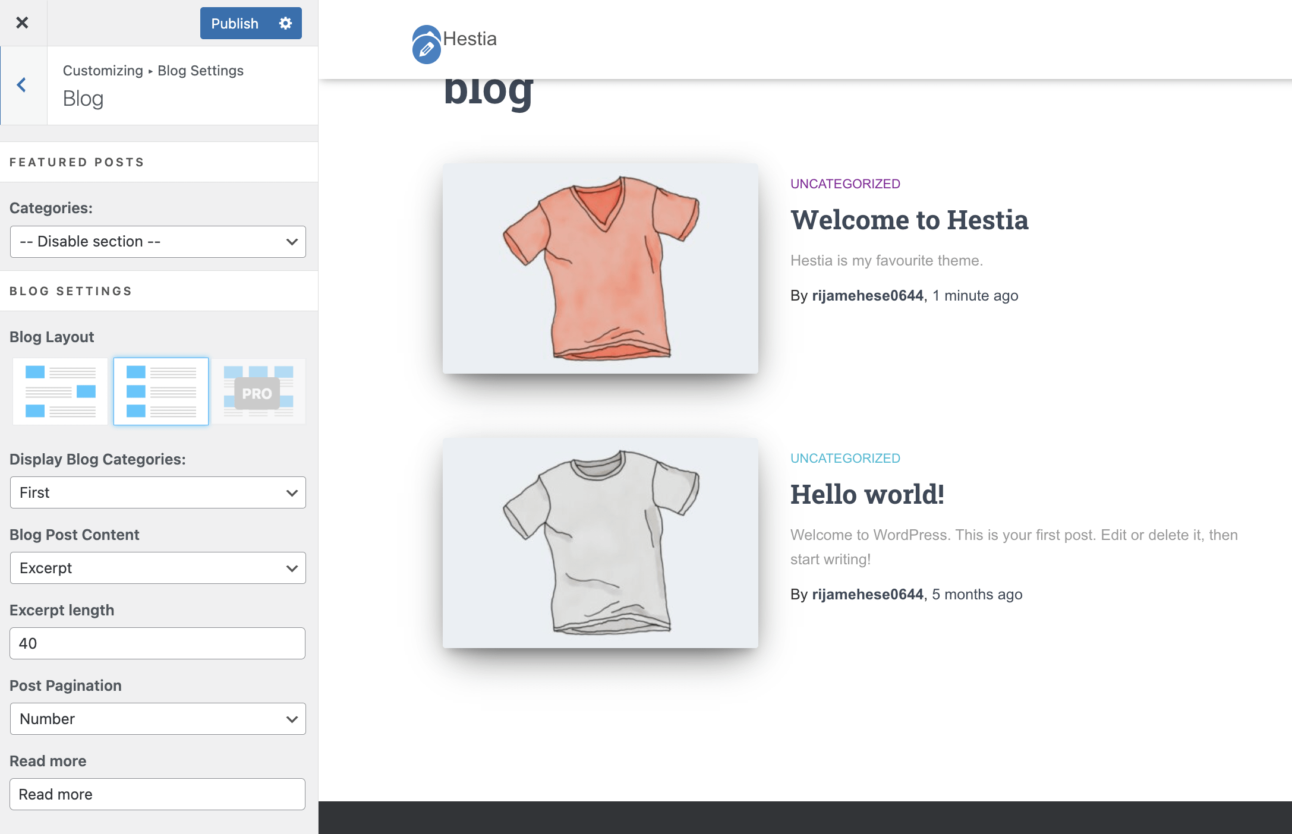Screen dimensions: 1292x834
Task: Click purple UNCATEGORIZED category link
Action: pos(845,184)
